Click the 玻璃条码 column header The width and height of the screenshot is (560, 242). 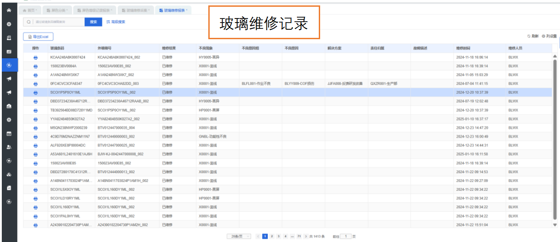point(57,48)
